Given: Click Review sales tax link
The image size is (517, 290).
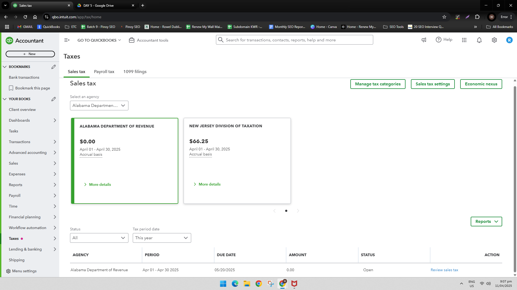Looking at the screenshot, I should [444, 270].
